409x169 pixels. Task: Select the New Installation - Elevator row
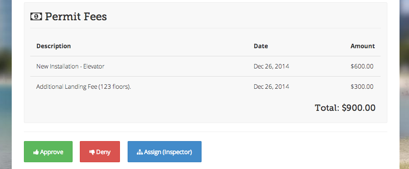pyautogui.click(x=205, y=66)
